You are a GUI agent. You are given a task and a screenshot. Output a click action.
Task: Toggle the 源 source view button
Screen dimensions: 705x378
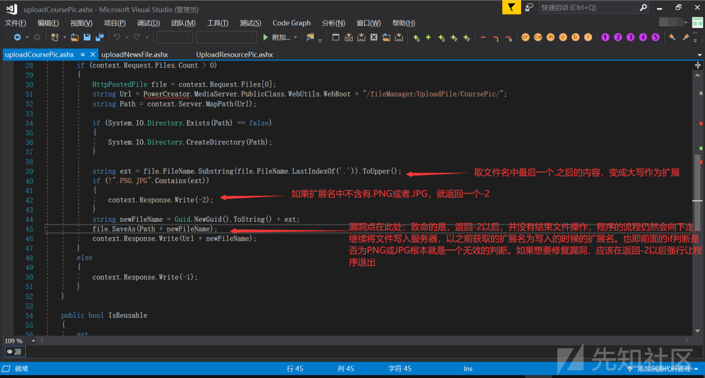15,352
